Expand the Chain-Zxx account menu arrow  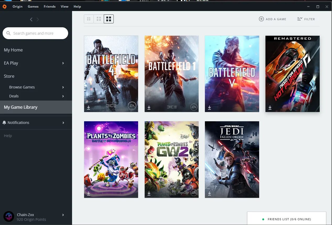pyautogui.click(x=63, y=215)
